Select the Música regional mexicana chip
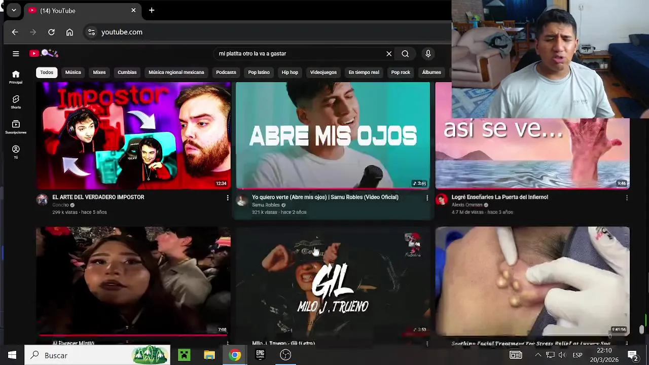This screenshot has height=365, width=649. (x=176, y=72)
